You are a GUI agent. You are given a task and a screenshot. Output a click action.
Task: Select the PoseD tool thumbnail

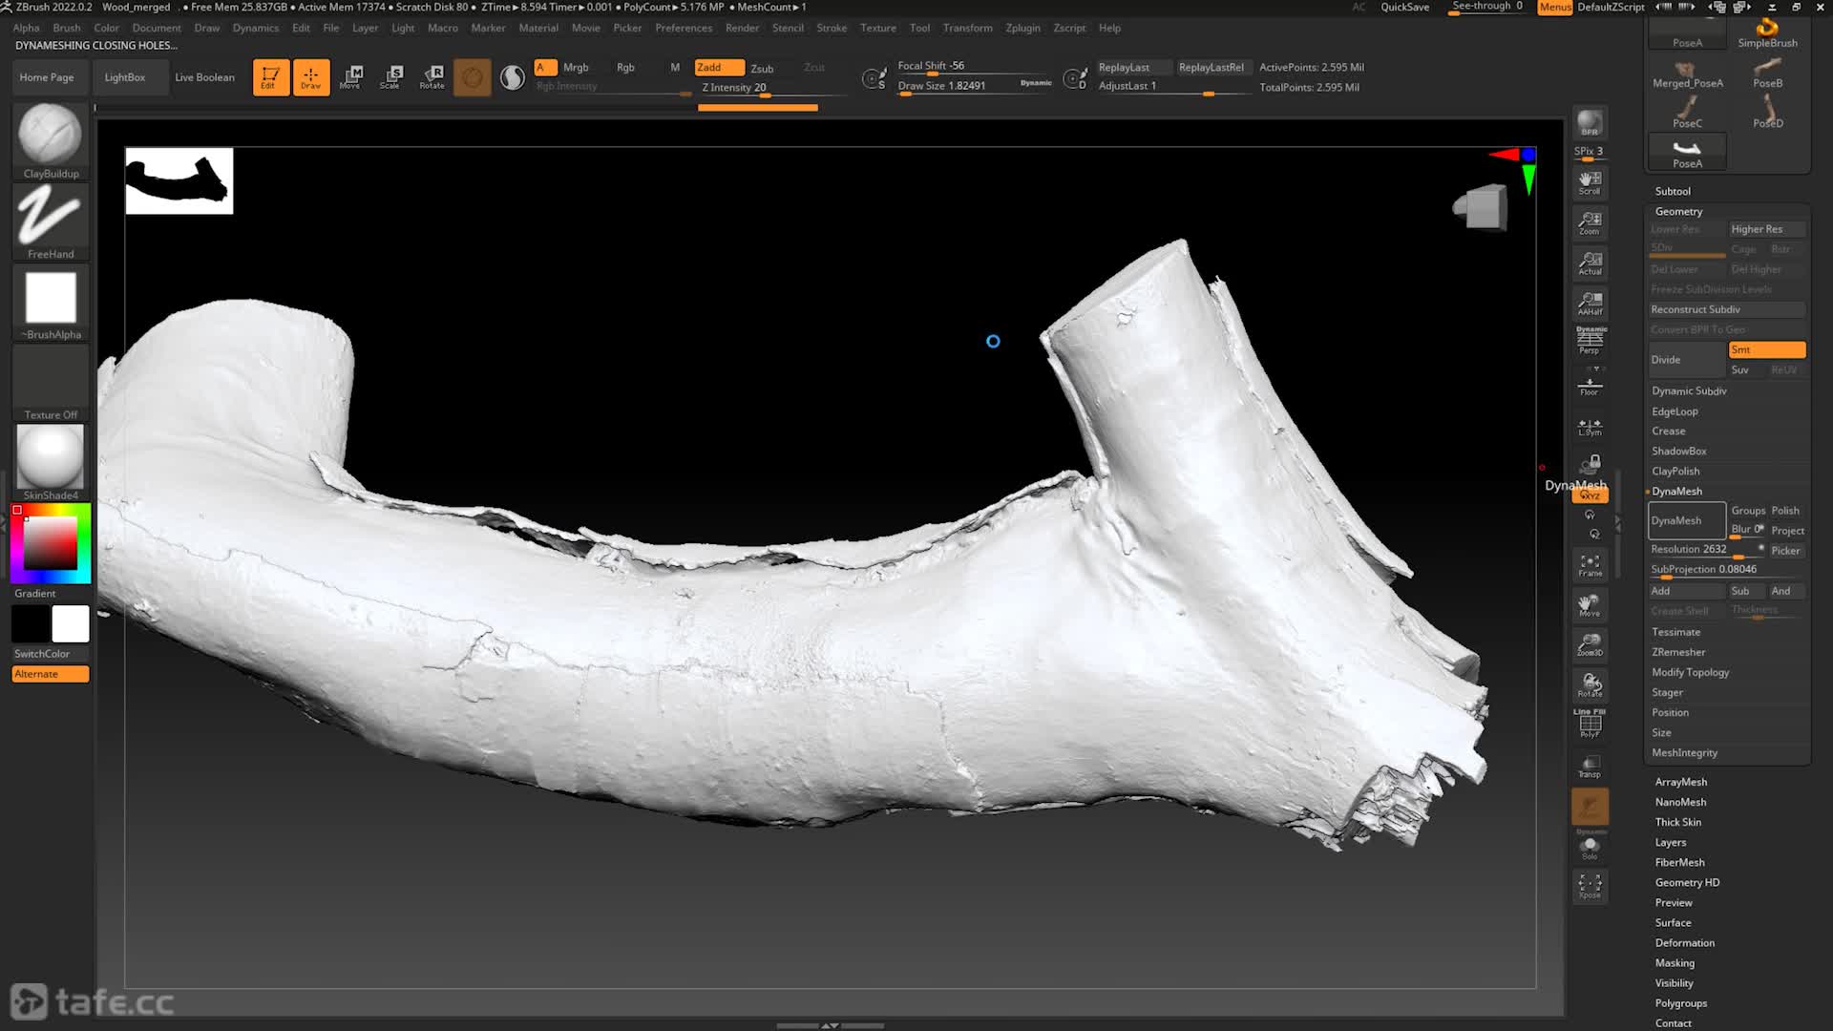[1767, 113]
